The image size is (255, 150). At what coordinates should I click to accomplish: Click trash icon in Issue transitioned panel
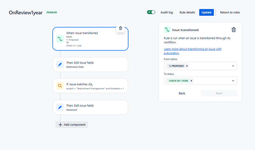click(234, 30)
